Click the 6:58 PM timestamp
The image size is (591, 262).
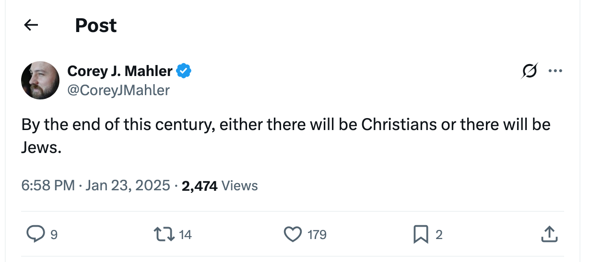(48, 186)
